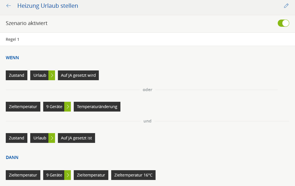Click the oder connector between conditions
Screen dimensions: 295x186
[147, 90]
